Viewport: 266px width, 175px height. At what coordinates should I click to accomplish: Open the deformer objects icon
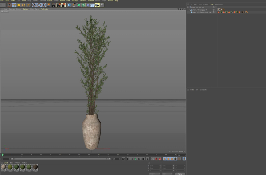(88, 5)
